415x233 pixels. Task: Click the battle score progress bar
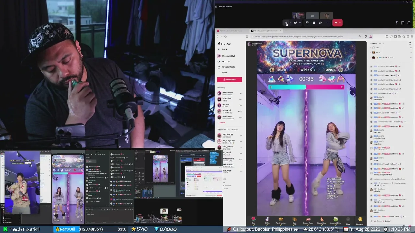(x=306, y=87)
